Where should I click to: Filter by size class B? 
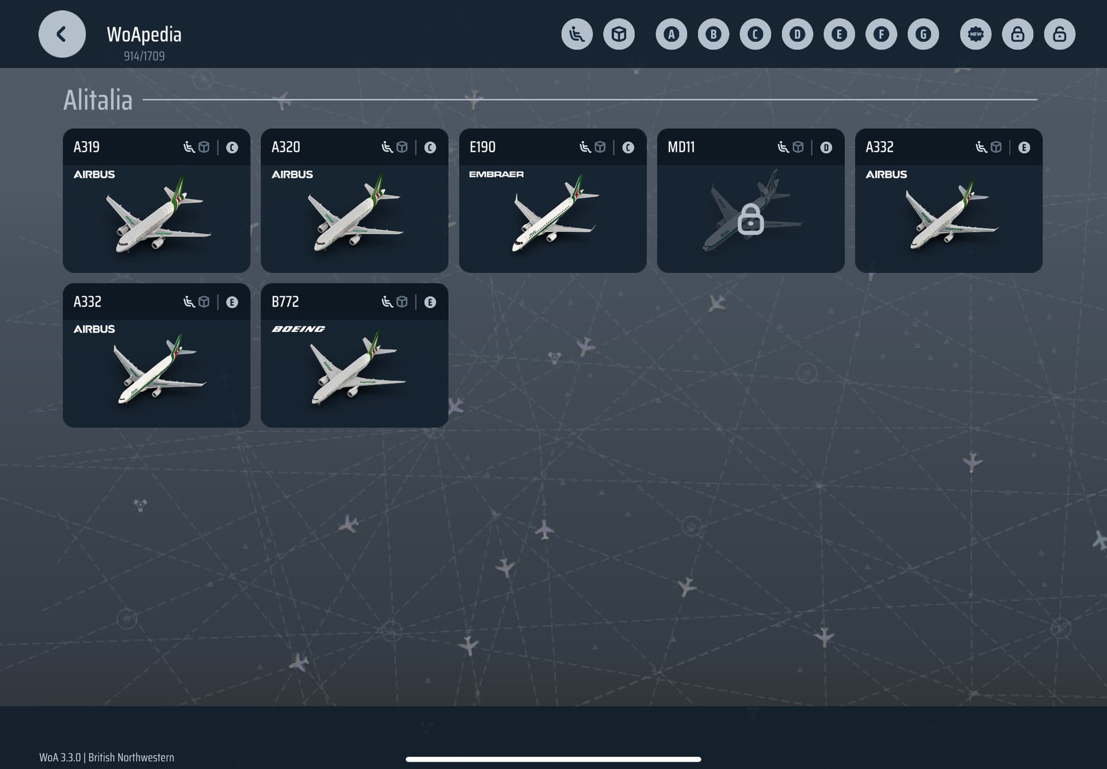tap(713, 34)
